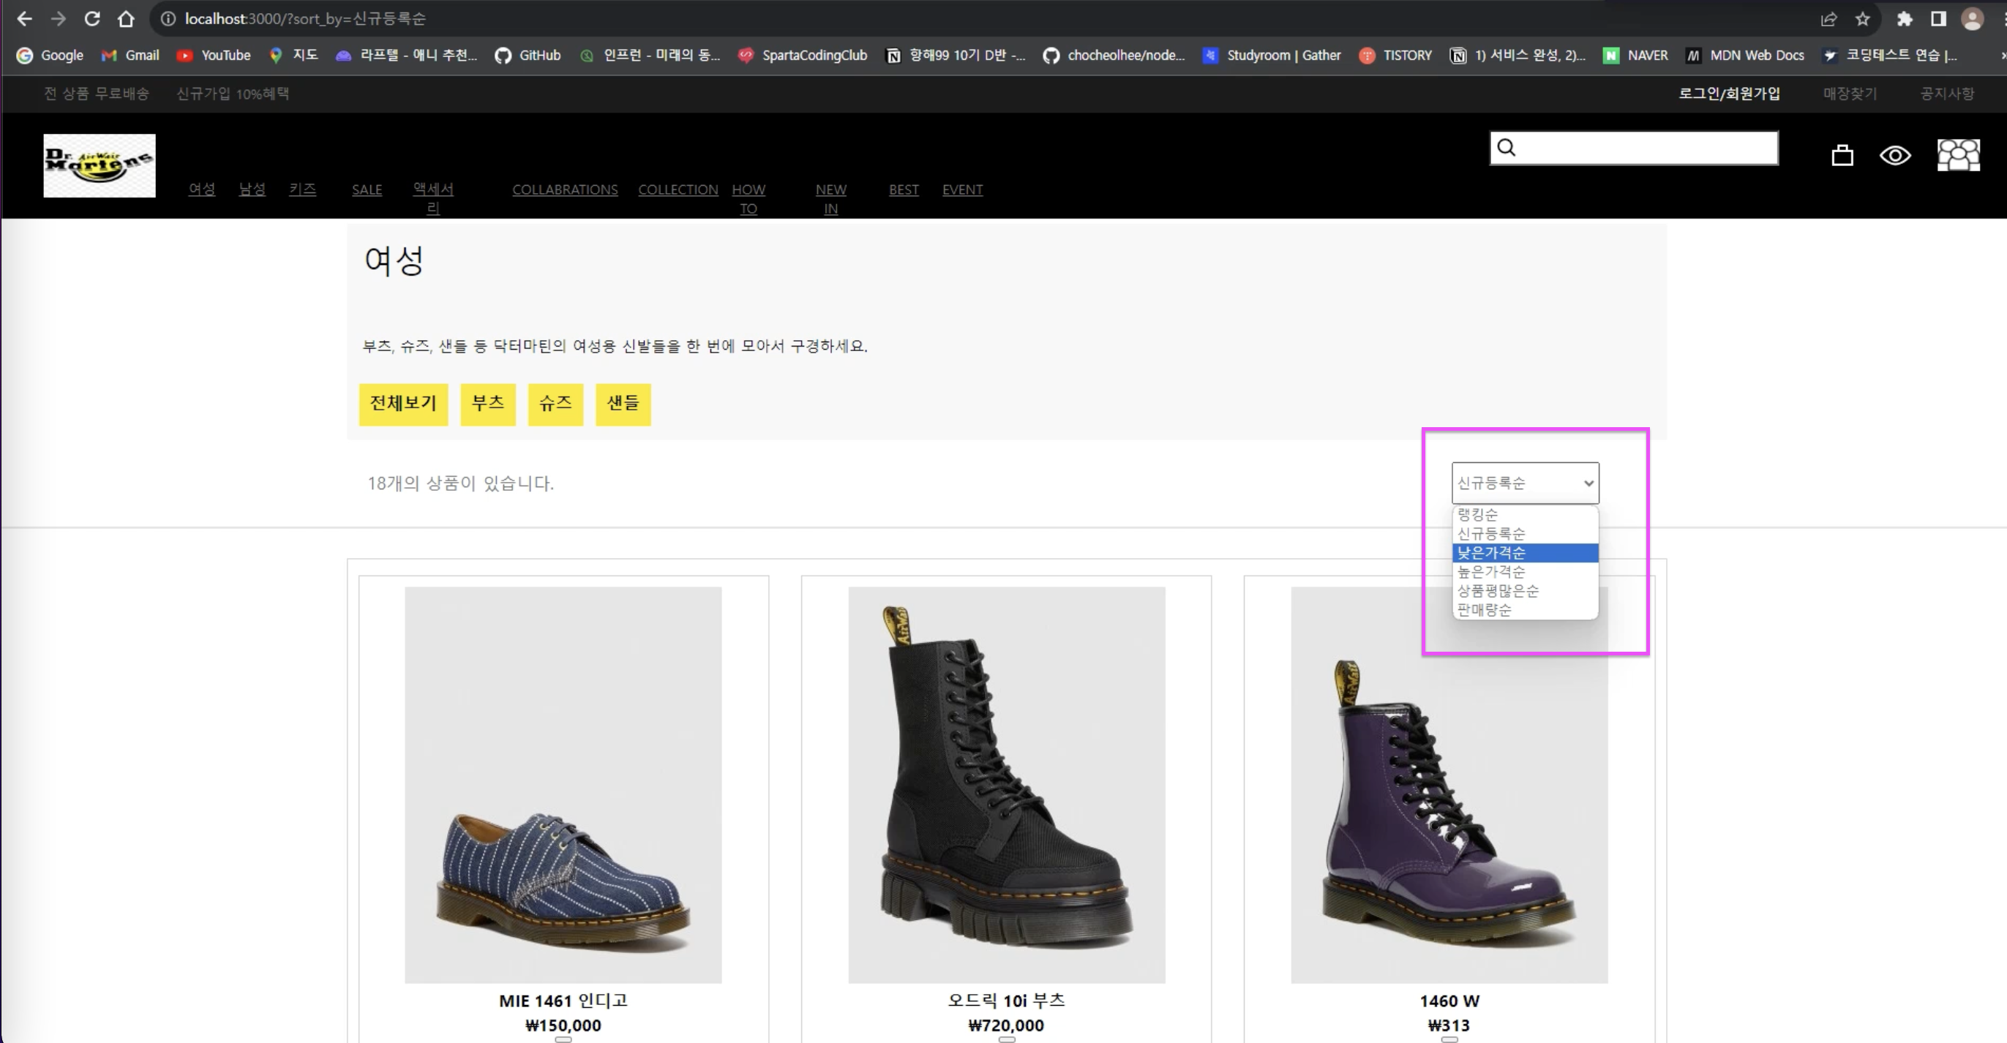Viewport: 2007px width, 1043px height.
Task: Open the 오드릭 10i 부츠 image
Action: [1007, 784]
